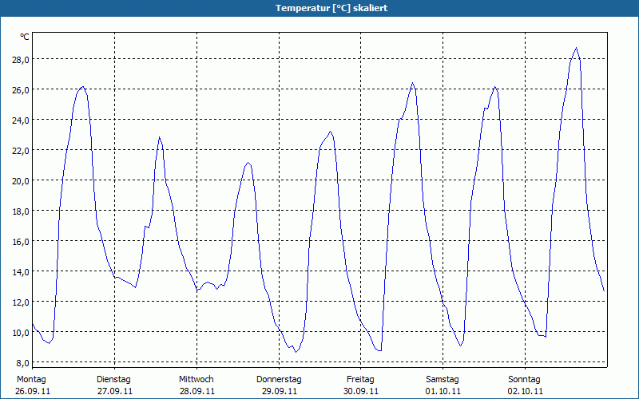Click the 24,0 y-axis label
639x399 pixels.
21,120
